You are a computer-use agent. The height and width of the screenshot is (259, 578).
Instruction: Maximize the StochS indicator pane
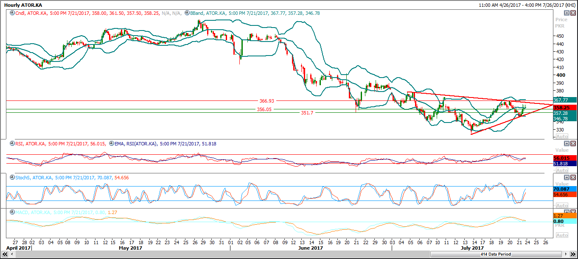click(566, 177)
